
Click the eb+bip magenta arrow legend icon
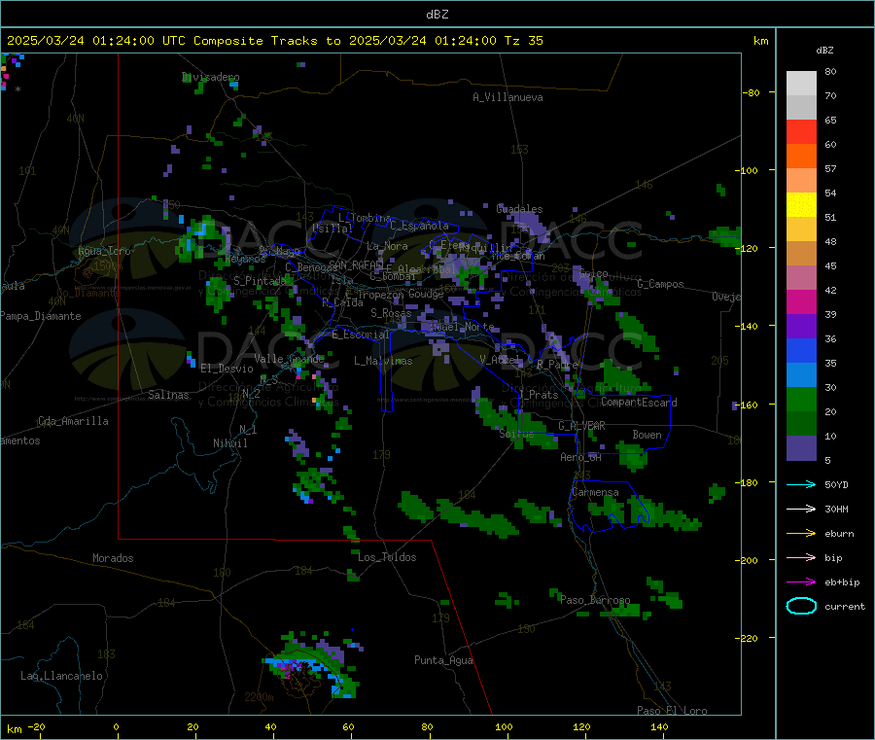pyautogui.click(x=801, y=582)
